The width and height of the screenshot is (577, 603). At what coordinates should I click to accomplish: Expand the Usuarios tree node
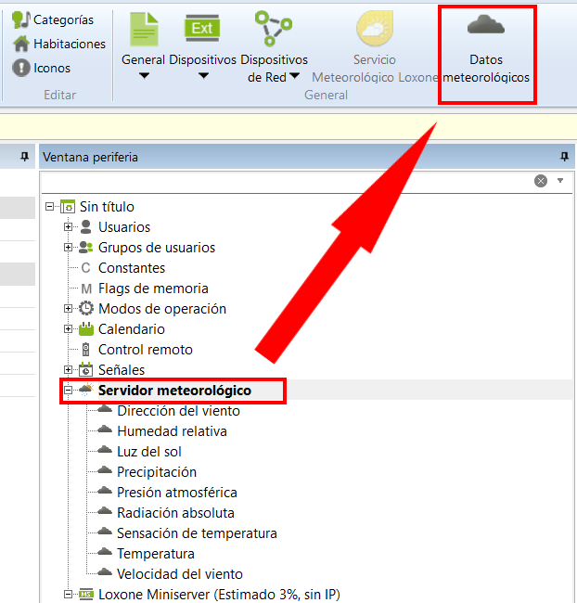pos(68,227)
